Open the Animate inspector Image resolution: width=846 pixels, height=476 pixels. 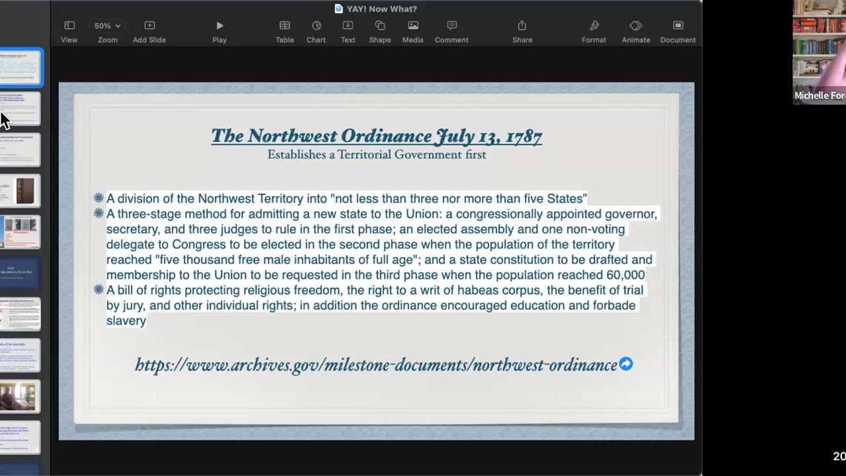[636, 31]
